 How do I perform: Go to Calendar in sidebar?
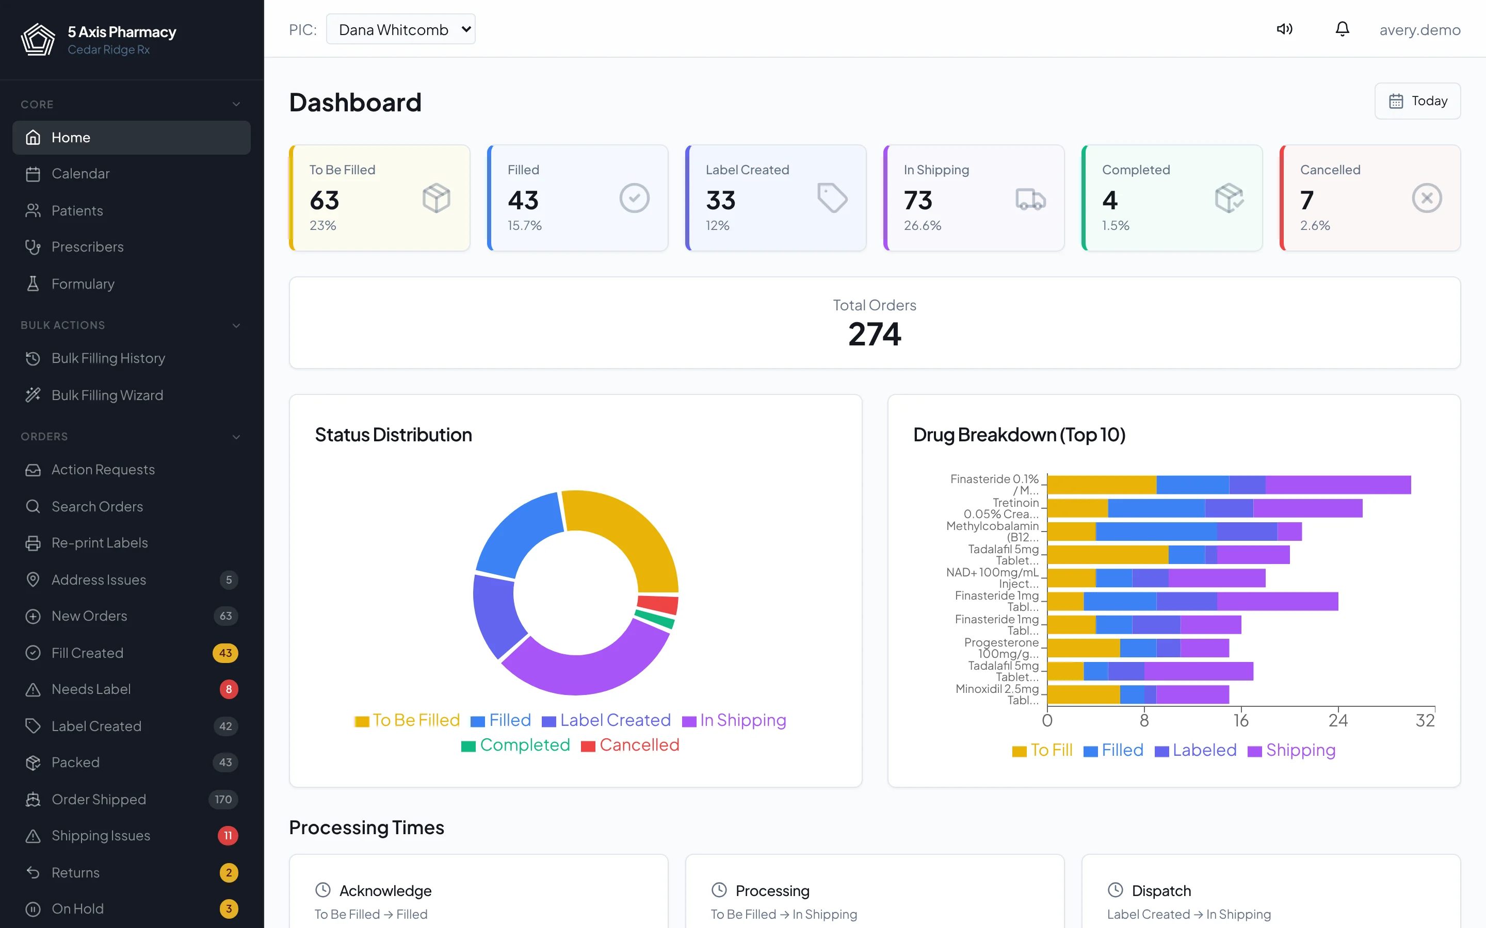pos(132,174)
